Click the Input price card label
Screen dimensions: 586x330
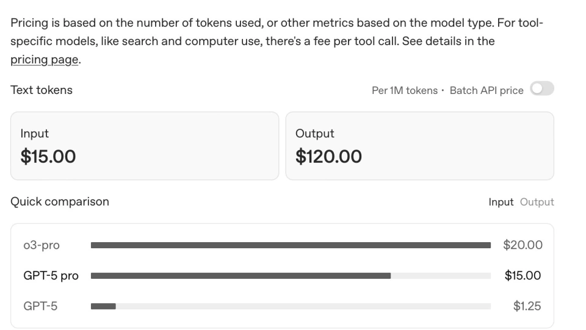coord(35,134)
